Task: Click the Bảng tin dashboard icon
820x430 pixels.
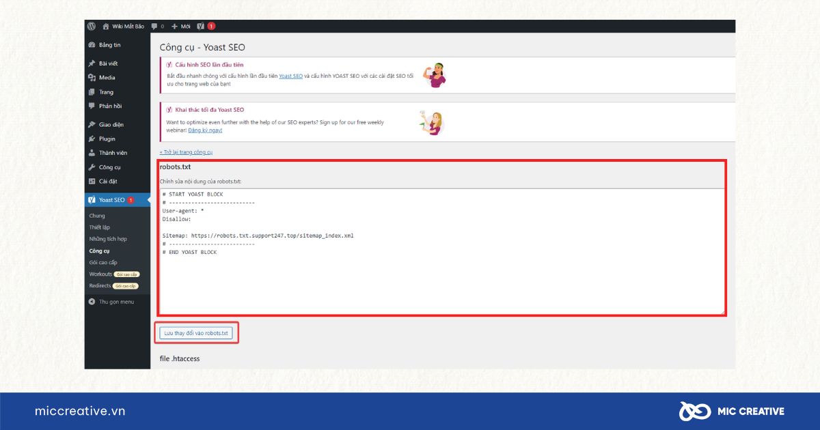Action: tap(92, 45)
